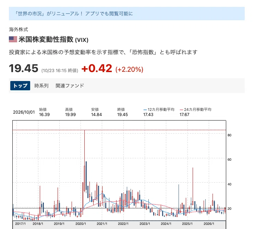
Task: Click the chart date 2026/10/01
Action: 24,112
